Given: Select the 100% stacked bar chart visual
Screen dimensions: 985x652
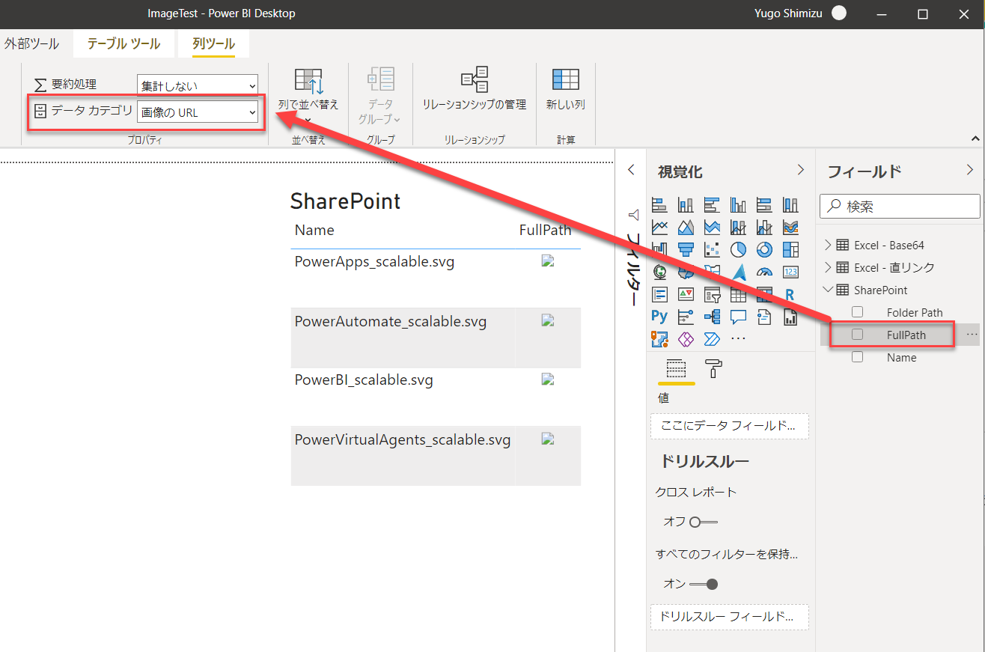Looking at the screenshot, I should click(x=764, y=204).
